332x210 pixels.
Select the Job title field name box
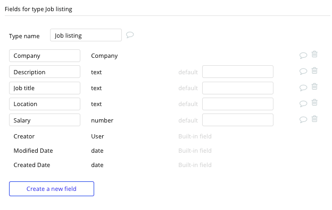click(45, 88)
